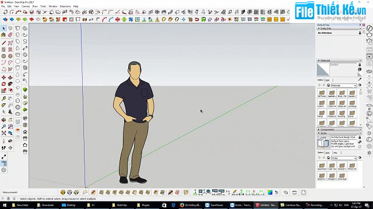Choose the Make Component tool
The image size is (373, 209).
pyautogui.click(x=10, y=28)
